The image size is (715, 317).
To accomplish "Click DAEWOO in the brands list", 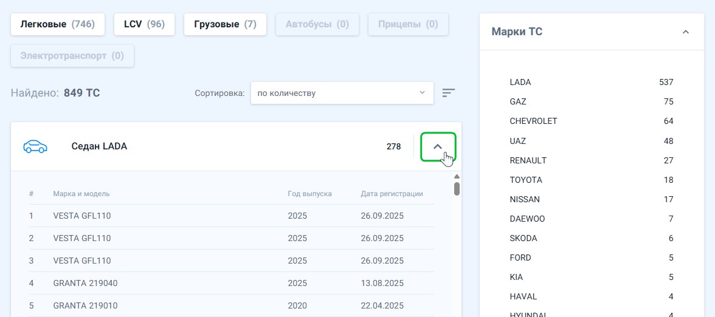I will coord(592,219).
